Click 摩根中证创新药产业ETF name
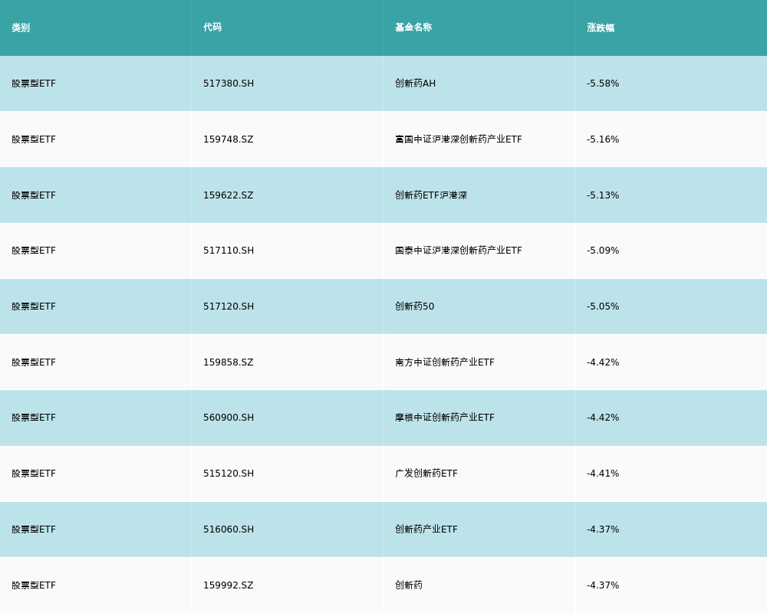The width and height of the screenshot is (767, 613). pyautogui.click(x=445, y=418)
